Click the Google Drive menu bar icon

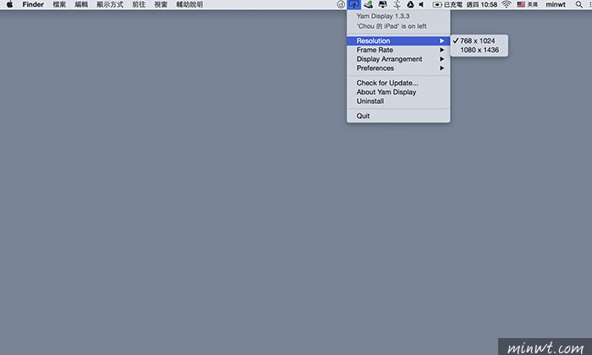(x=410, y=4)
